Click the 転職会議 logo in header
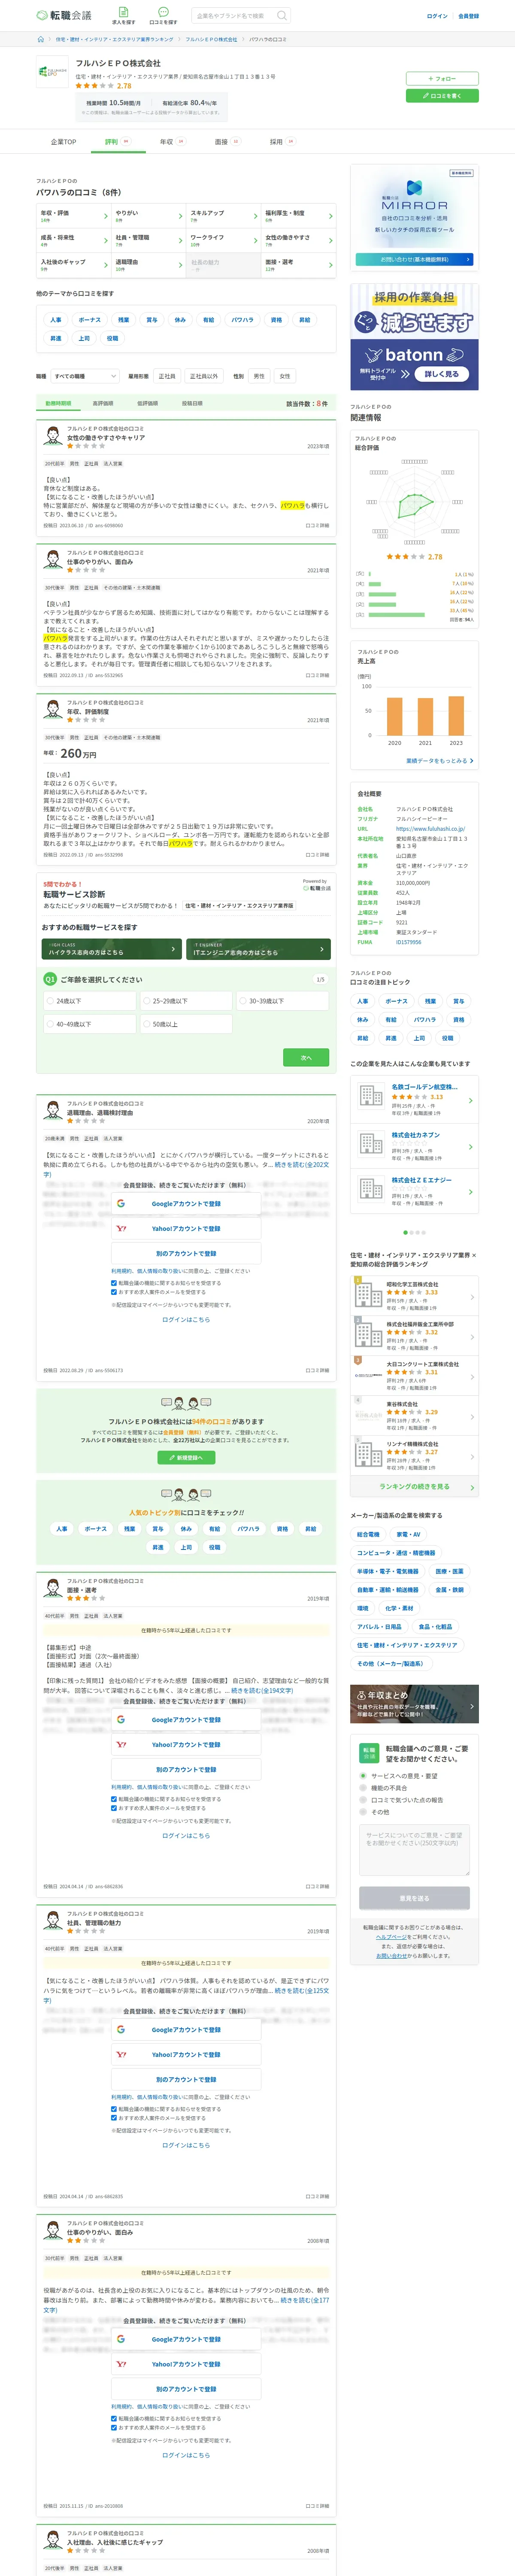Screen dimensions: 515x2576 click(x=64, y=15)
